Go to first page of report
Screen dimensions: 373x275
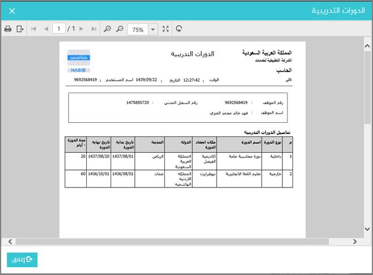click(x=33, y=29)
